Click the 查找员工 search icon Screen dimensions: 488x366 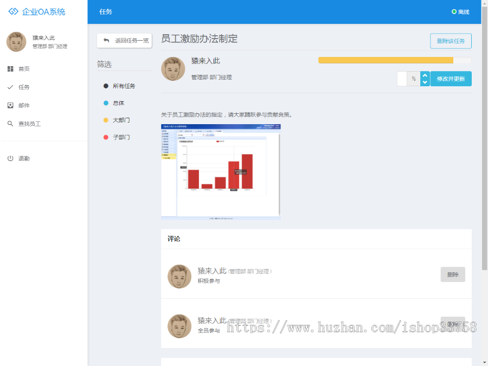(10, 124)
